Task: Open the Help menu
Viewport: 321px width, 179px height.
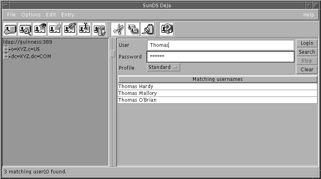Action: 309,15
